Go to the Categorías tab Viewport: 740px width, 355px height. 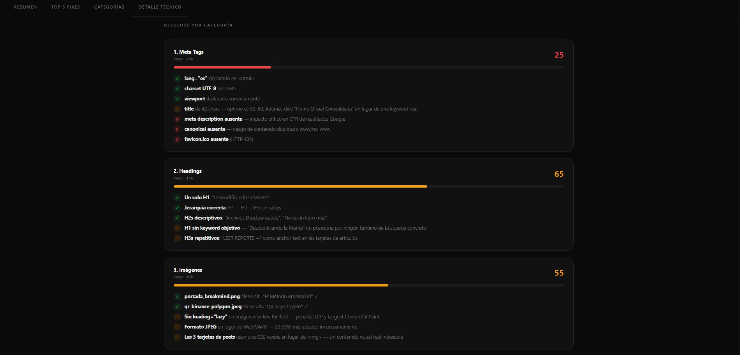pyautogui.click(x=109, y=7)
